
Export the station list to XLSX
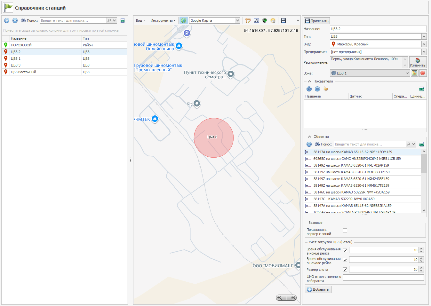[x=123, y=20]
